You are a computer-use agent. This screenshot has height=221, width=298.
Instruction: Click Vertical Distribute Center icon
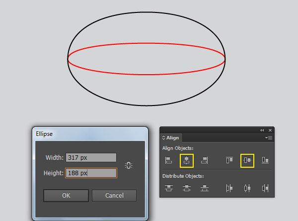(x=187, y=188)
